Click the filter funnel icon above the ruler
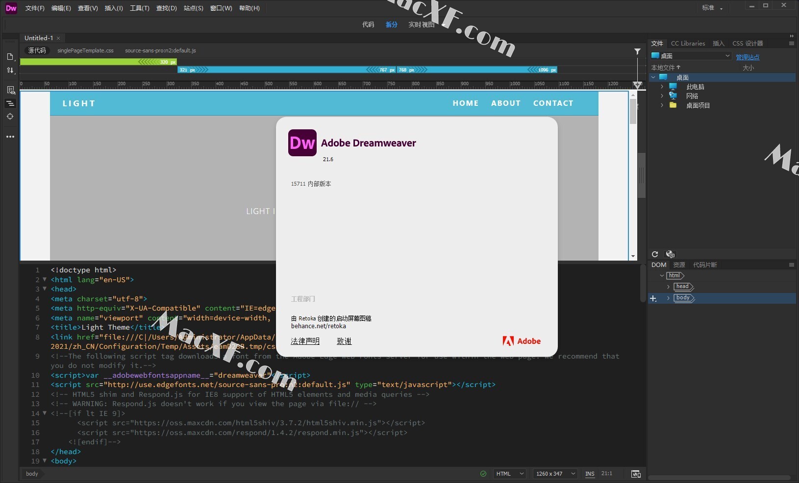Screen dimensions: 799x483 [637, 51]
